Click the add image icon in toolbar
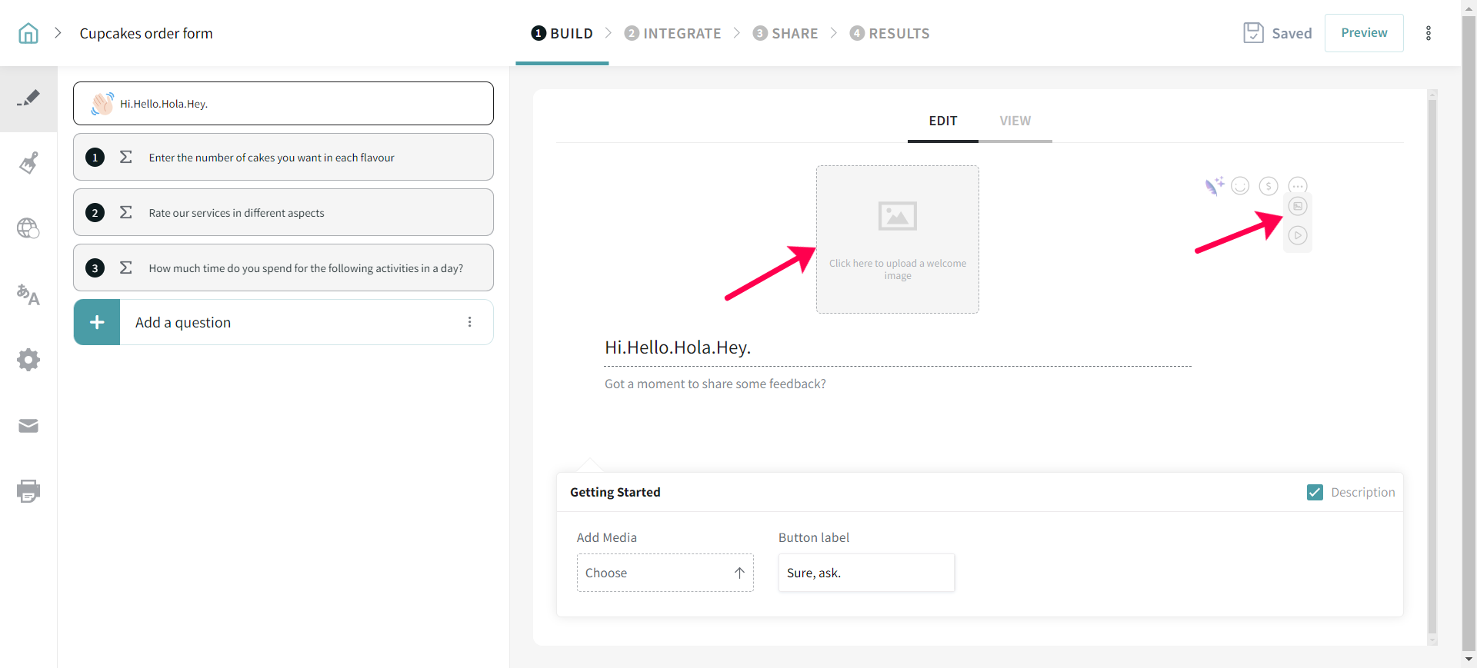Screen dimensions: 1477x668 (x=1298, y=206)
